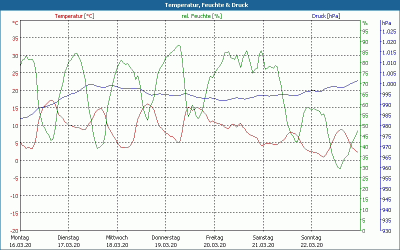Screen dimensions: 400x250
Task: Pick the Sonntag 22.03.20 date label
Action: [311, 241]
